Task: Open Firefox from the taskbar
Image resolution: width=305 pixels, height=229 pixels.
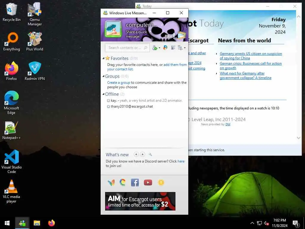Action: 52,223
